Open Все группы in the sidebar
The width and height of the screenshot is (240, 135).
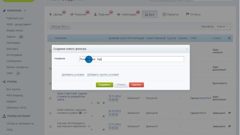click(13, 89)
